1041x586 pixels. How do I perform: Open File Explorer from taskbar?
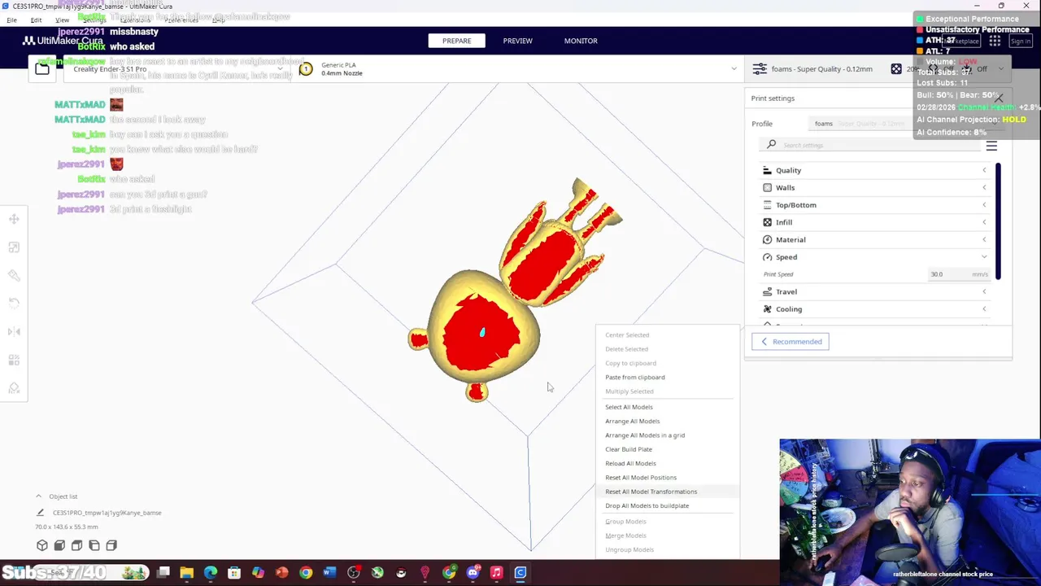pyautogui.click(x=186, y=573)
